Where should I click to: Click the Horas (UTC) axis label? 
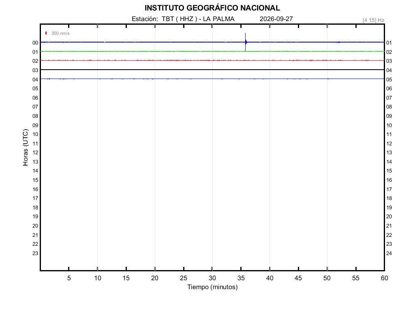tap(26, 147)
